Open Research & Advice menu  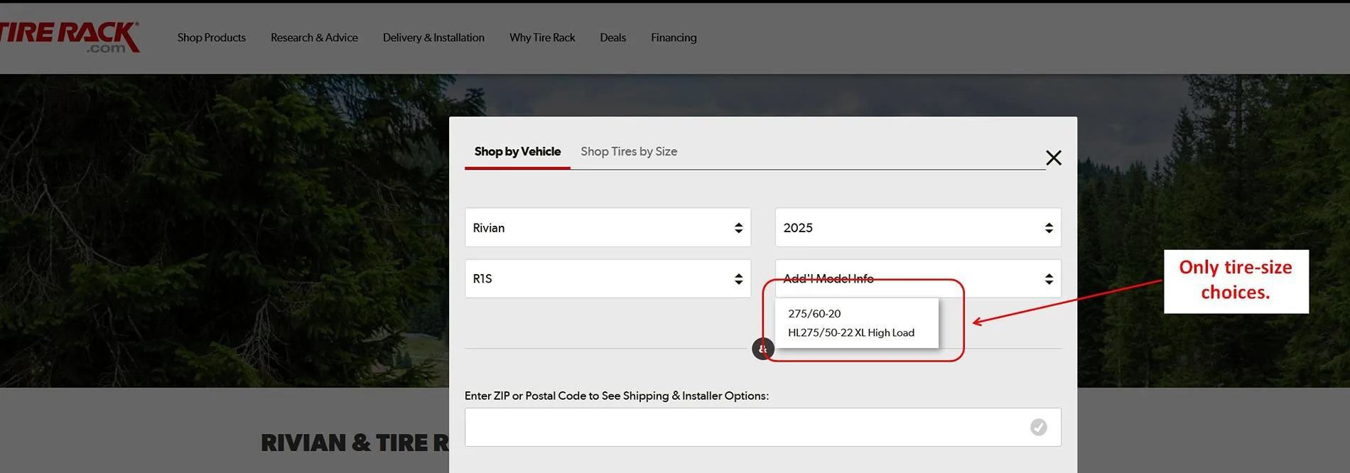point(314,38)
